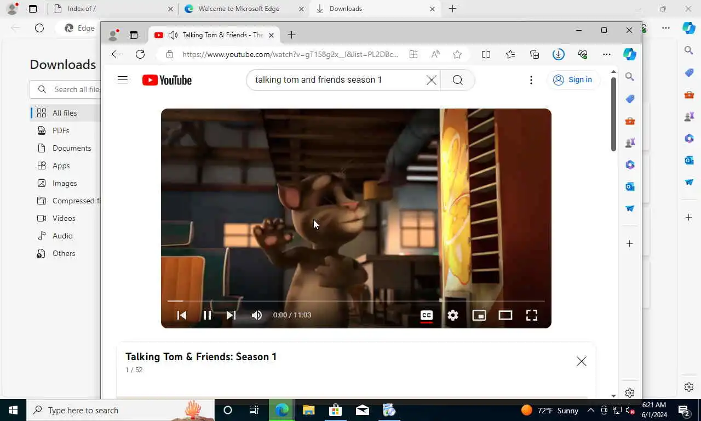The image size is (701, 421).
Task: Open Downloads button in YouTube window toolbar
Action: coord(558,54)
